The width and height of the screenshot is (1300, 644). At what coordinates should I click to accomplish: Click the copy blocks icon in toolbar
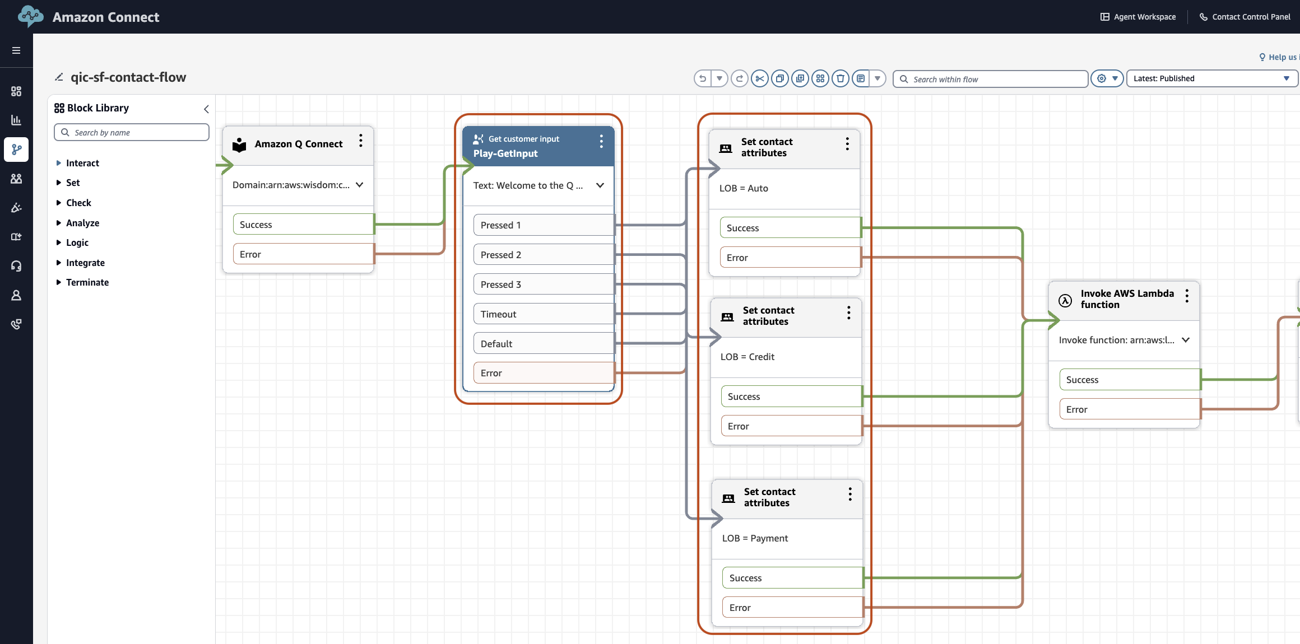[779, 79]
